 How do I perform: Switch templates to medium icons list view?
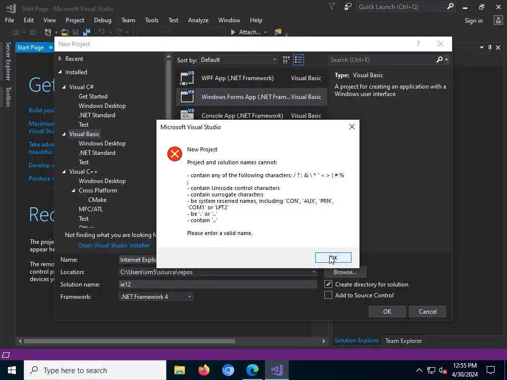[x=299, y=60]
